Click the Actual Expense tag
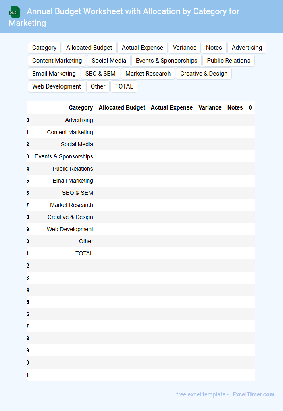 click(x=142, y=48)
